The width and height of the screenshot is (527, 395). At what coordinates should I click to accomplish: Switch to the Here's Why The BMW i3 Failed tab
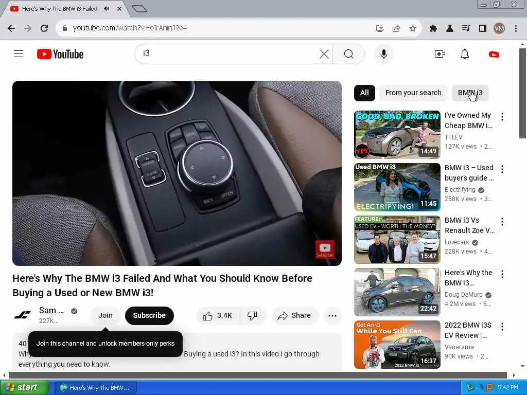59,9
